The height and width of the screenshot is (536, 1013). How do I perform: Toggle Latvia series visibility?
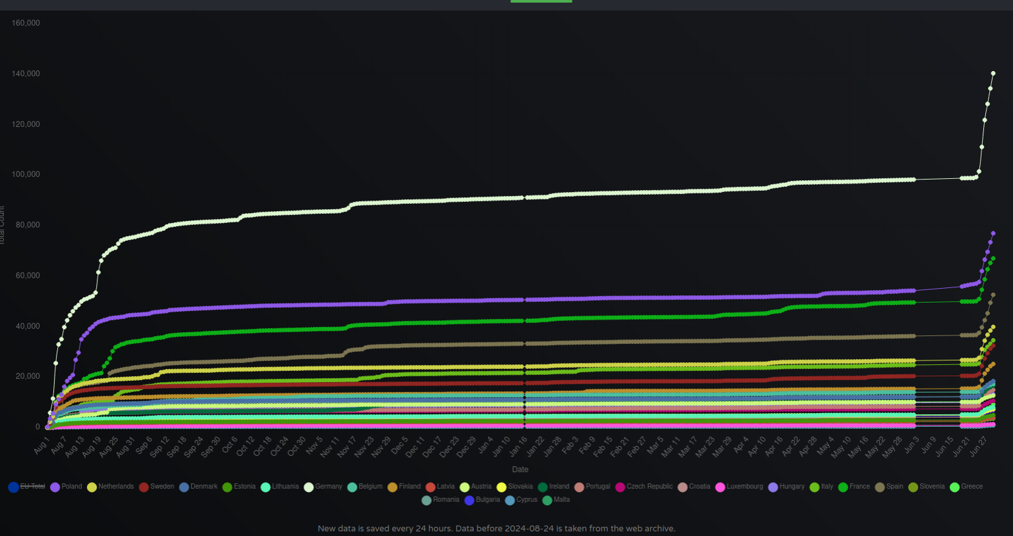coord(440,487)
